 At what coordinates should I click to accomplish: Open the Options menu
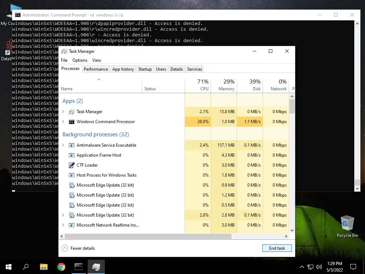pos(80,60)
